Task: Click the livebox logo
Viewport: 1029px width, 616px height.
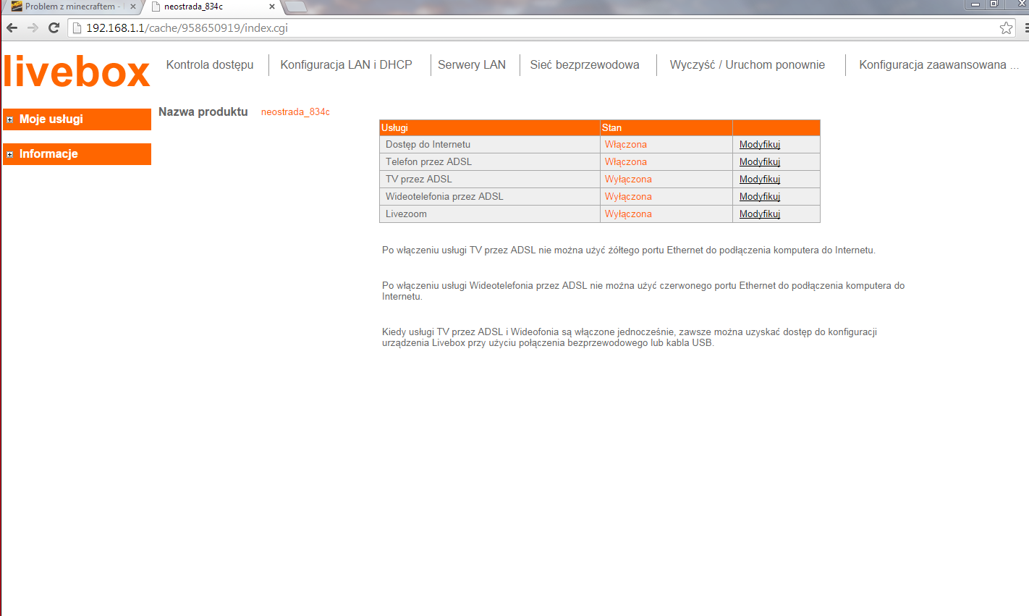Action: point(77,71)
